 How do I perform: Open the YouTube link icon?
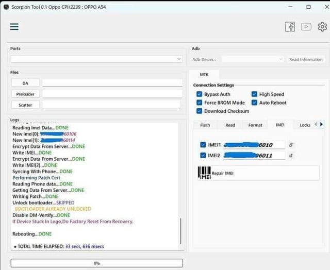point(306,27)
